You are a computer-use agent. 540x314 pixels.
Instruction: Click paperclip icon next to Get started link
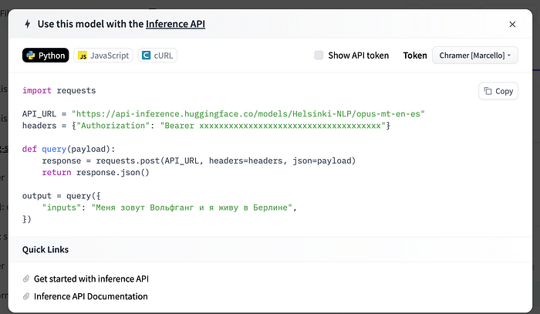[26, 279]
